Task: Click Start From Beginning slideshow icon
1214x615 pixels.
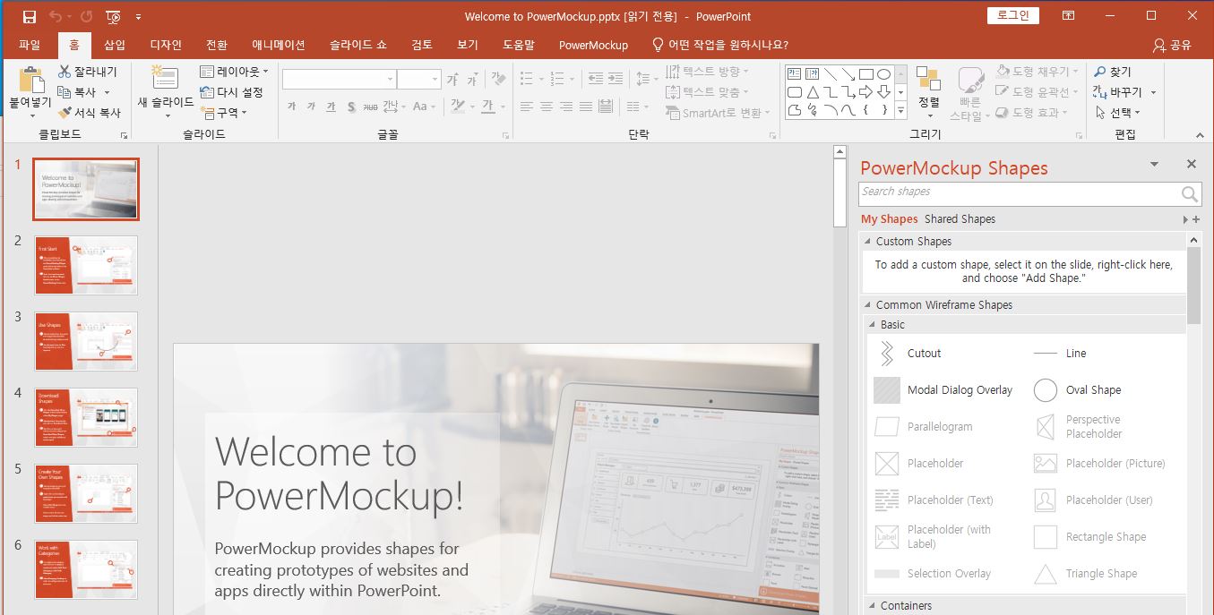Action: [x=113, y=16]
